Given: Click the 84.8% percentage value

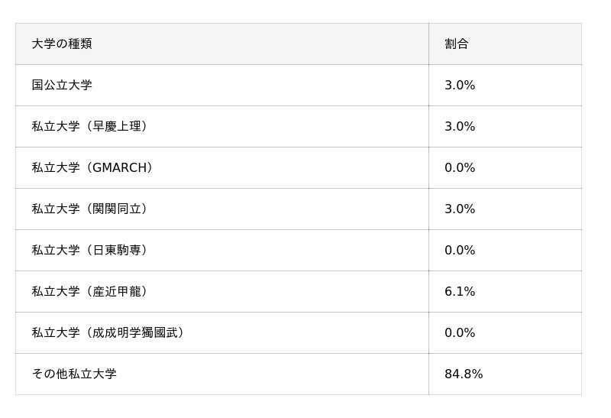Looking at the screenshot, I should 464,374.
